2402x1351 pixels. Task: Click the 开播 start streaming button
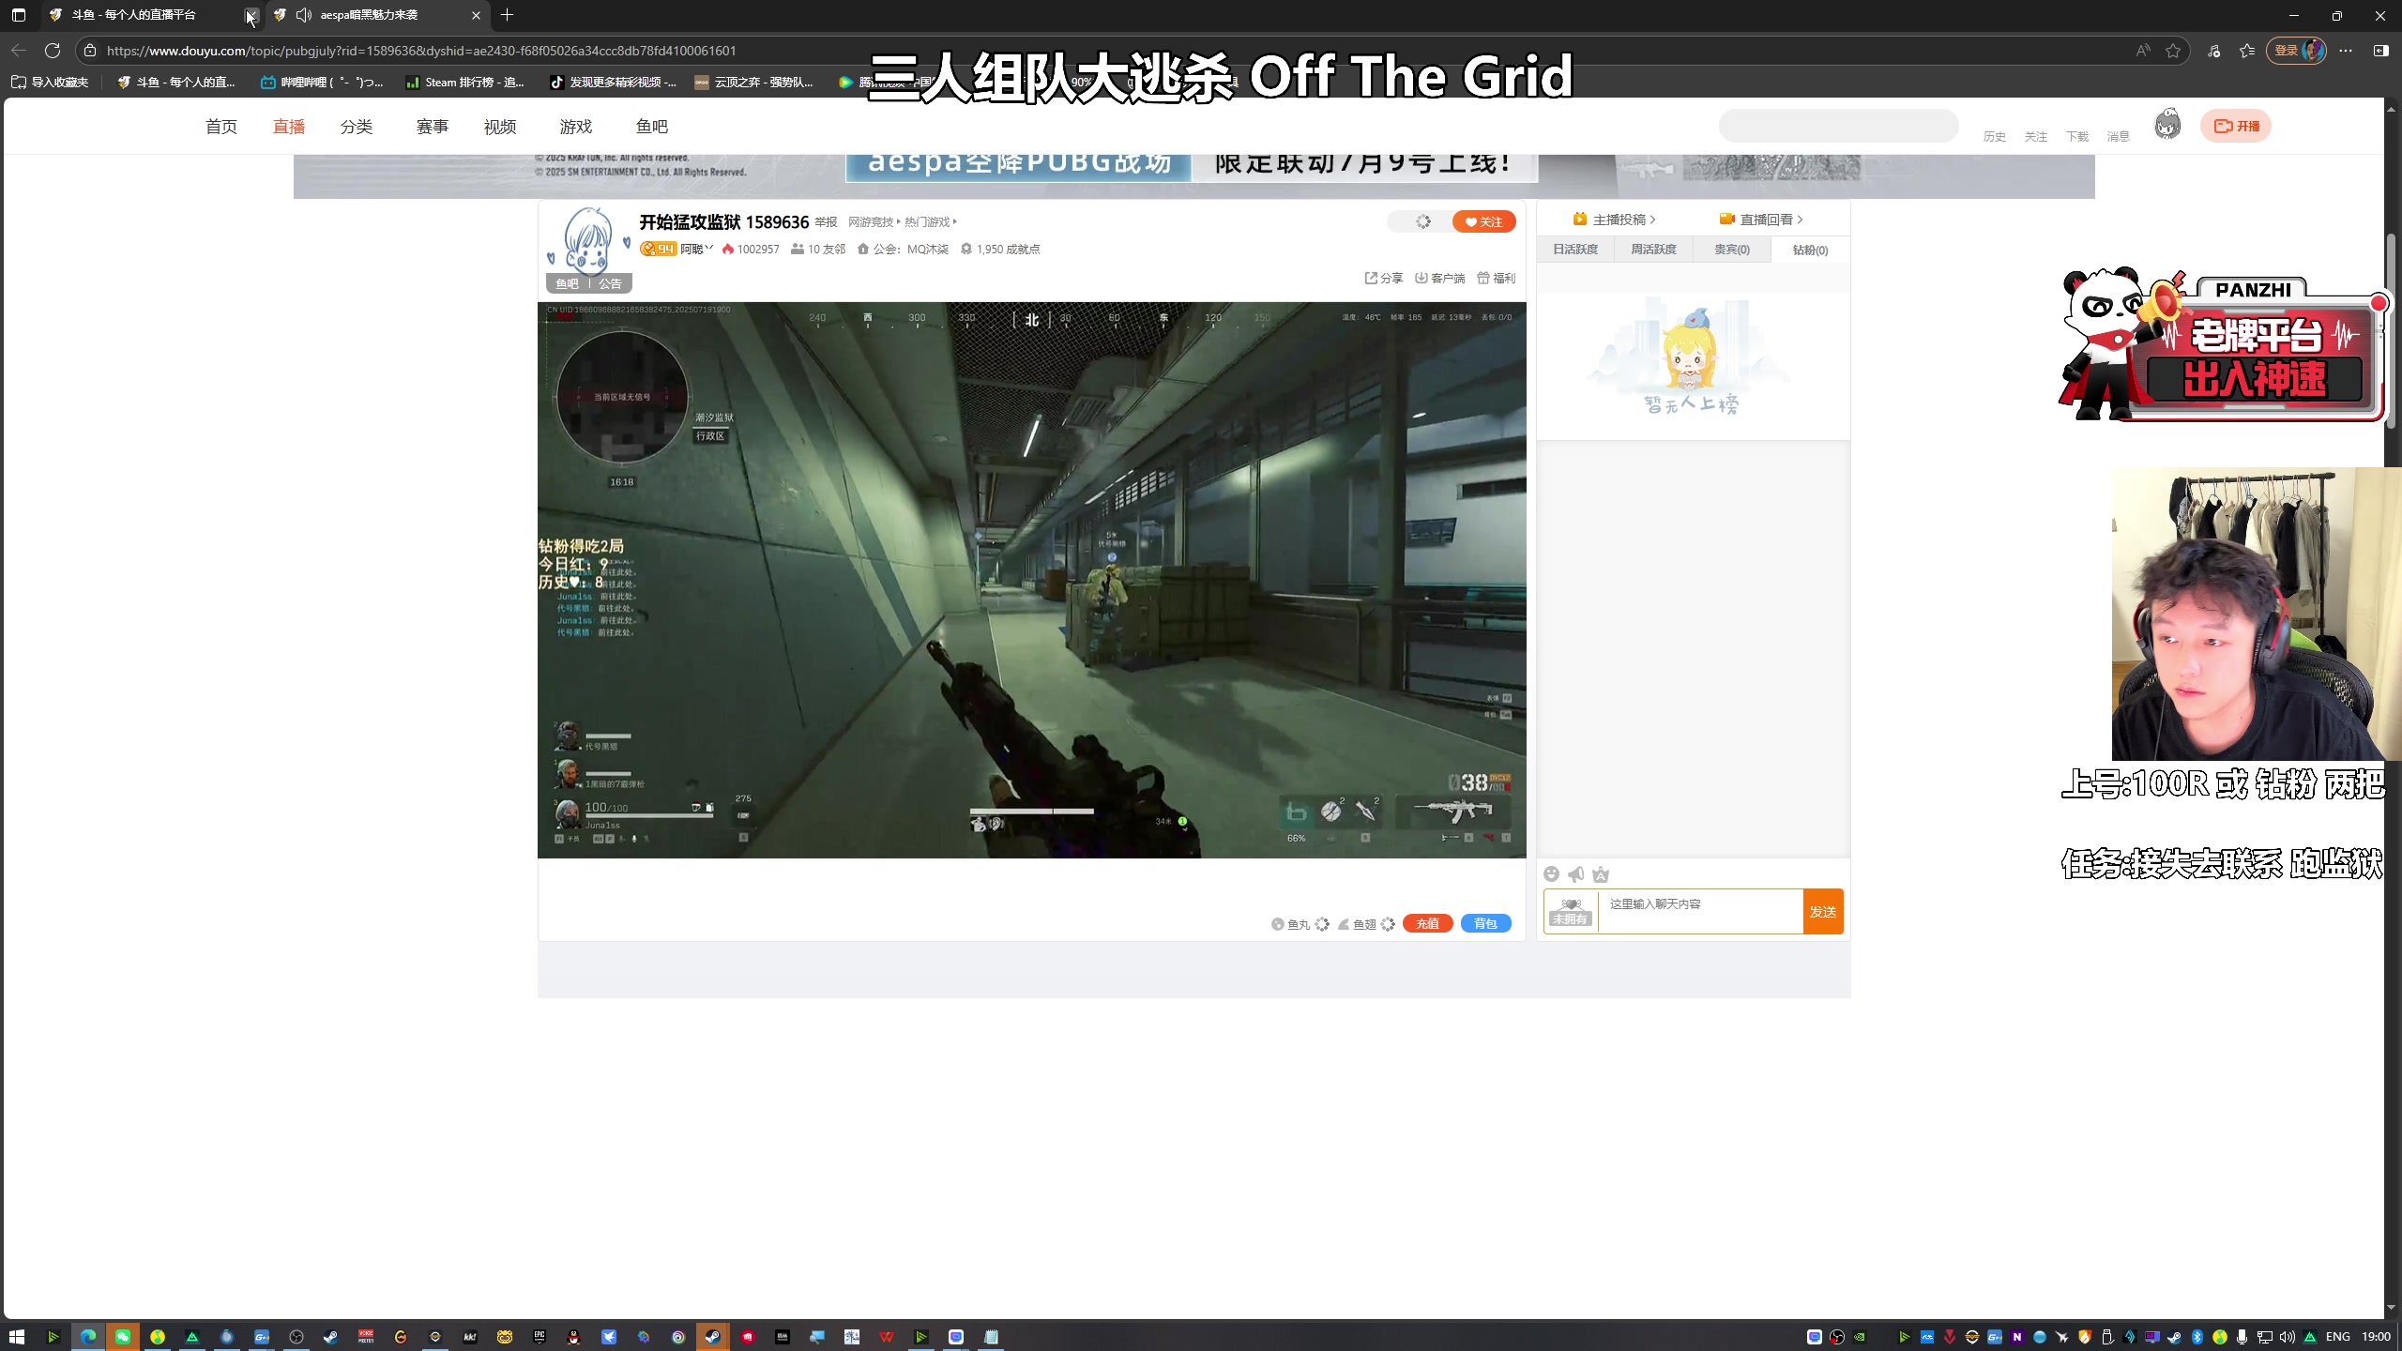coord(2236,126)
